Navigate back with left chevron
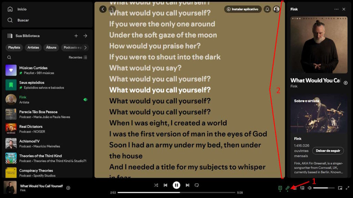Viewport: 353px width, 198px height. point(103,9)
